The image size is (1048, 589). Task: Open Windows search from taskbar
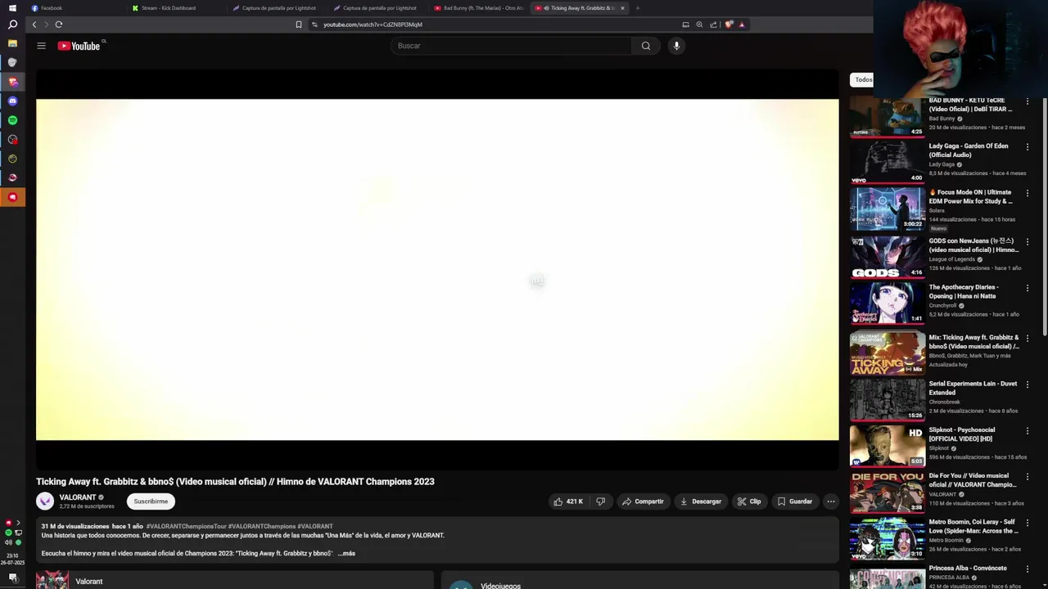point(12,25)
